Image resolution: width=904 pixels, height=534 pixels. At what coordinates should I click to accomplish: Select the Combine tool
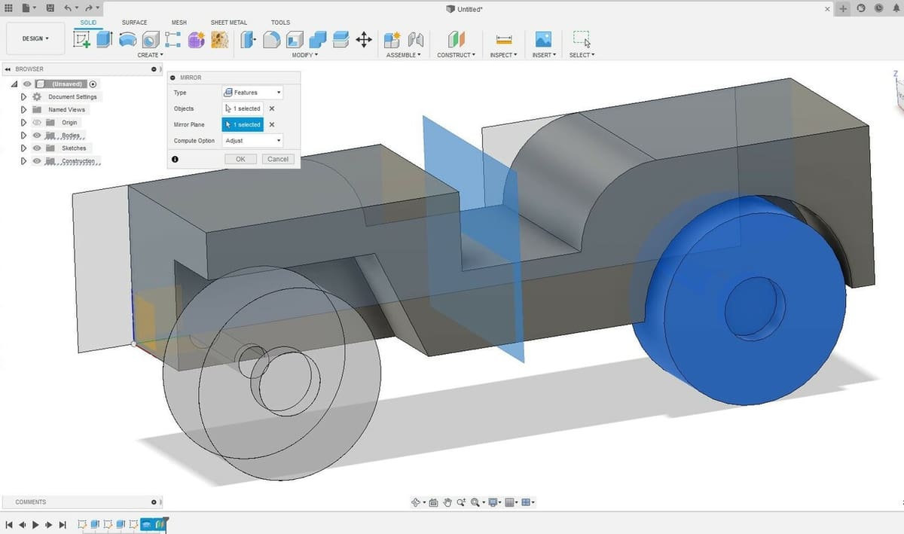[x=318, y=39]
